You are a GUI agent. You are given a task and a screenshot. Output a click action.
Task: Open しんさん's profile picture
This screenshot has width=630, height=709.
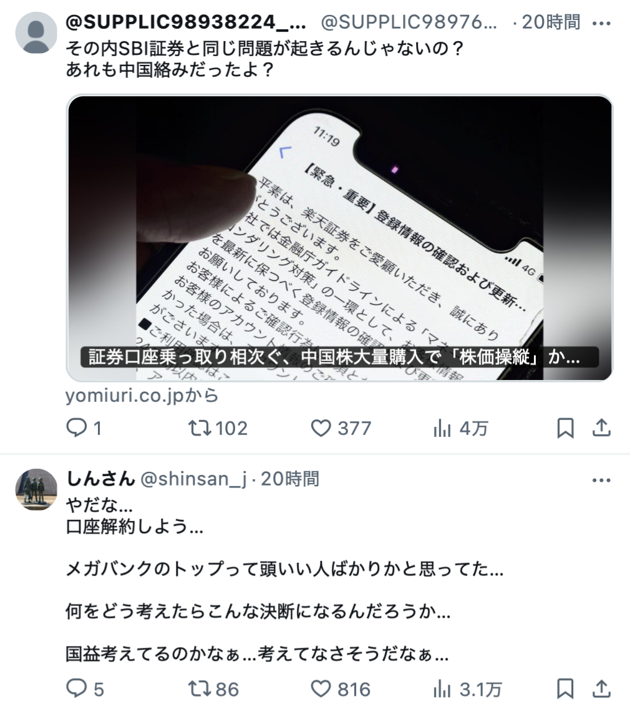tap(36, 490)
